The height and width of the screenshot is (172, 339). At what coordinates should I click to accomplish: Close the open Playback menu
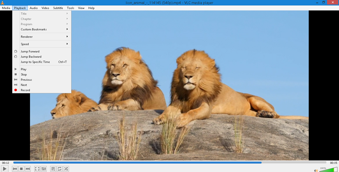(x=20, y=8)
